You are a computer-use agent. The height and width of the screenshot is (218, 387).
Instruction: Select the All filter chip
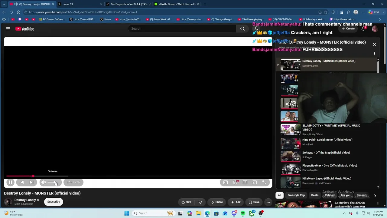(280, 195)
